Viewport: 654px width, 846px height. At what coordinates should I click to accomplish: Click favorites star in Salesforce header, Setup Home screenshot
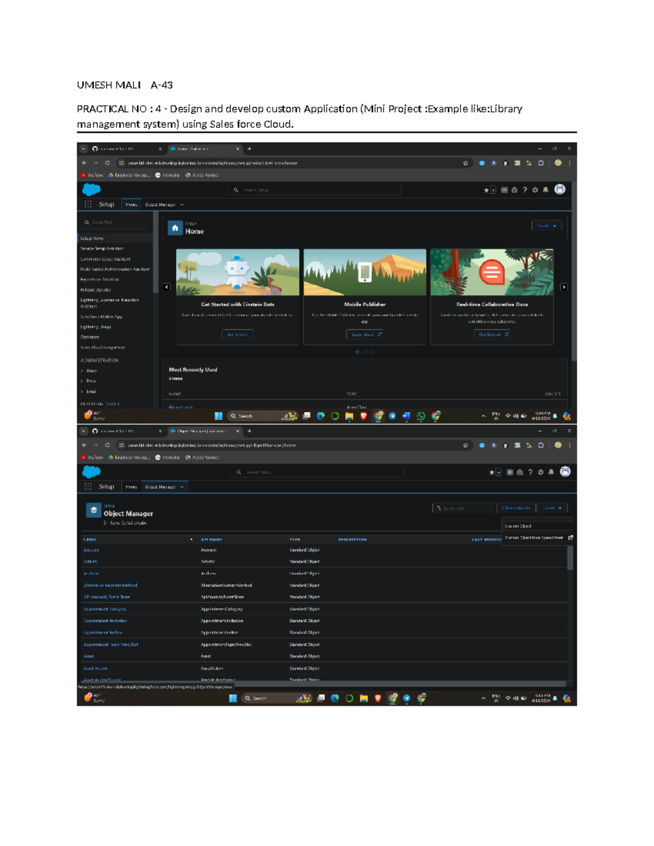tap(486, 190)
